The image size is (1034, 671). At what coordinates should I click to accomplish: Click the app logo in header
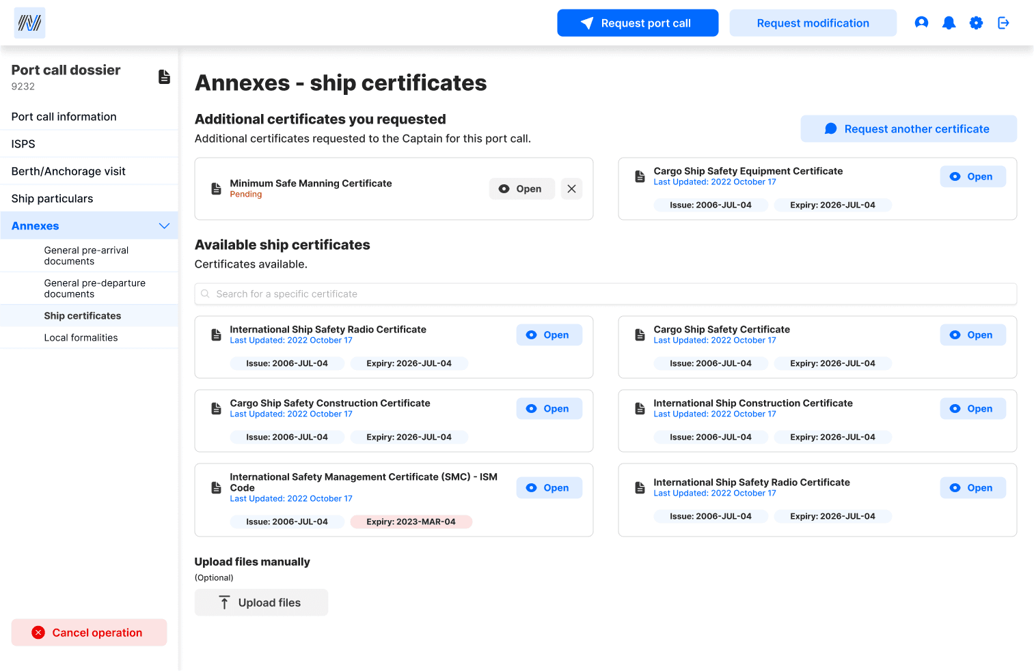(29, 23)
